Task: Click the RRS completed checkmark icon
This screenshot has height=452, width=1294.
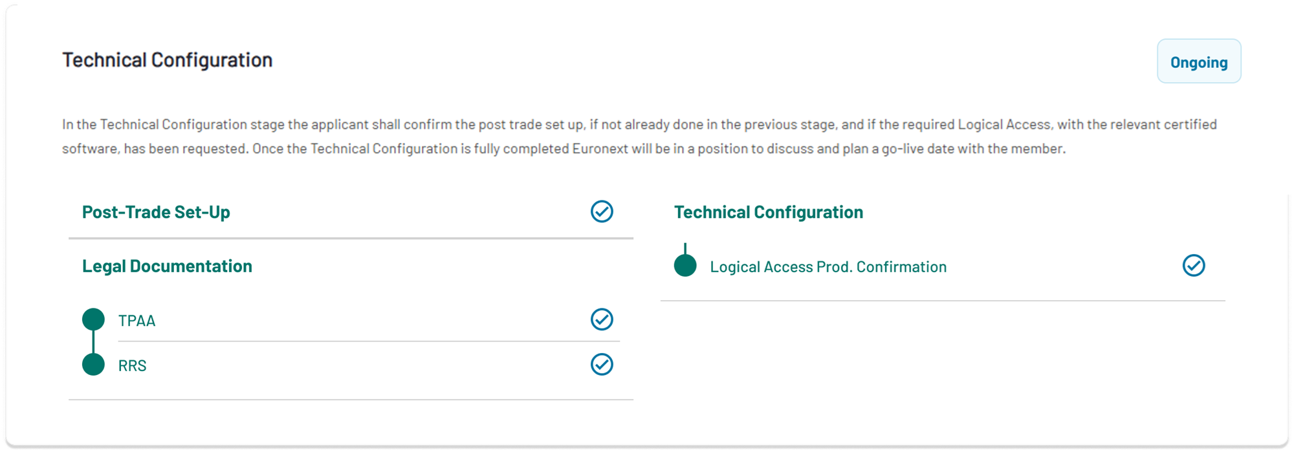Action: tap(602, 365)
